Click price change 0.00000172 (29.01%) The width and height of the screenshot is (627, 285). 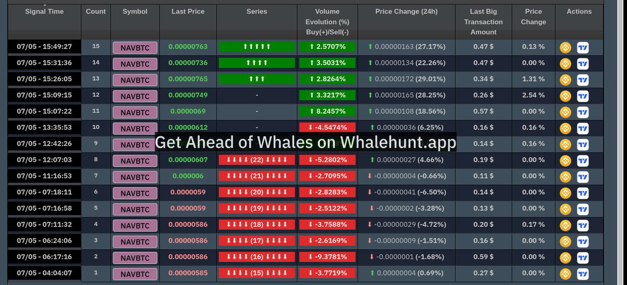407,79
